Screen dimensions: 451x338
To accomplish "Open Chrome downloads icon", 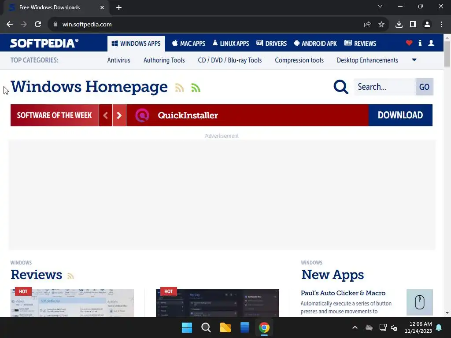I will click(399, 25).
